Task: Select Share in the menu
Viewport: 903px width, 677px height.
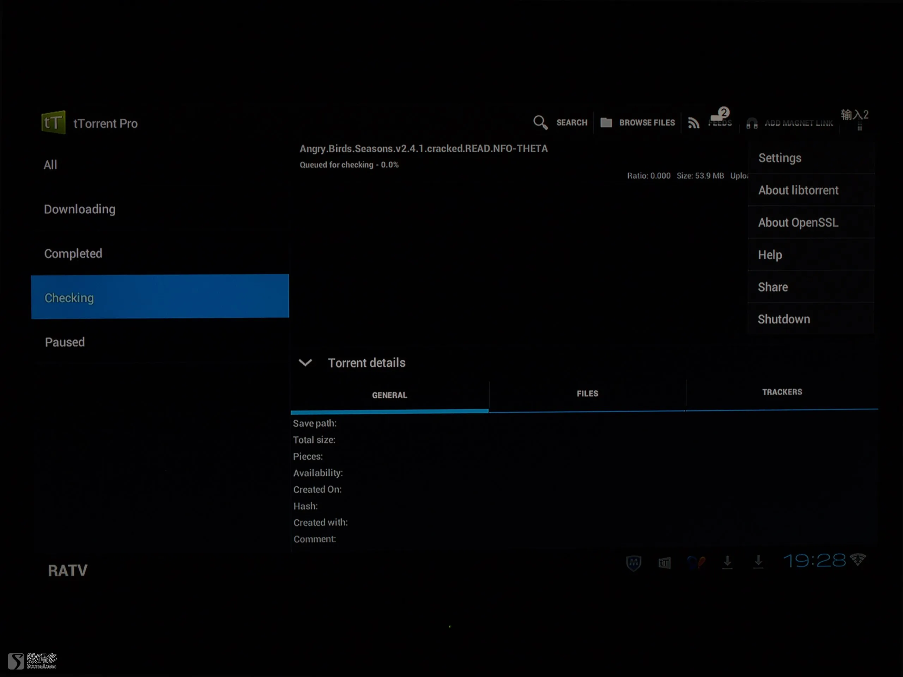Action: (x=811, y=287)
